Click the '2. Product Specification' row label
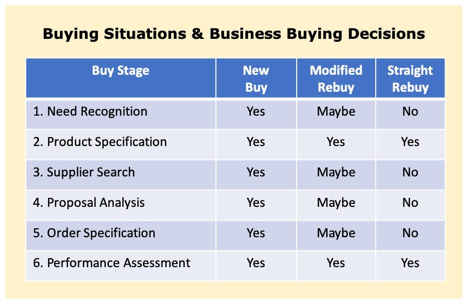The width and height of the screenshot is (466, 303). tap(100, 142)
